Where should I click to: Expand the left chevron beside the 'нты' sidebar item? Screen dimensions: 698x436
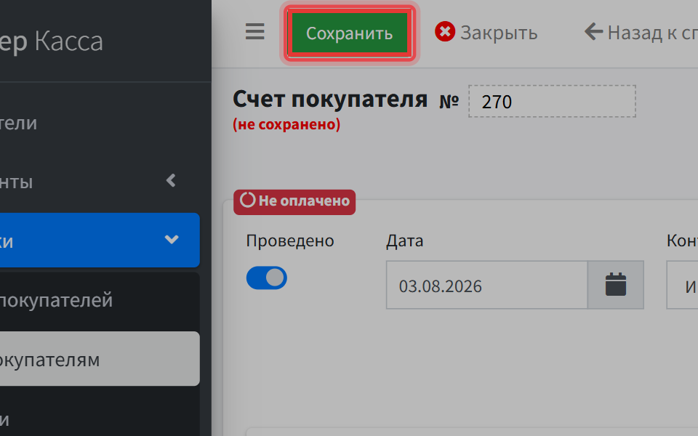(x=171, y=180)
